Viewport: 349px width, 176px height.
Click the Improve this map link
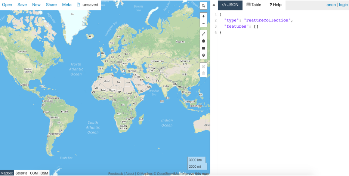195,173
